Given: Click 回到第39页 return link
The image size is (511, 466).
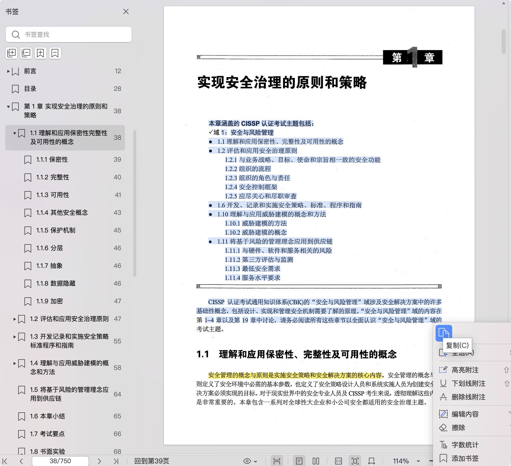Looking at the screenshot, I should coord(152,461).
